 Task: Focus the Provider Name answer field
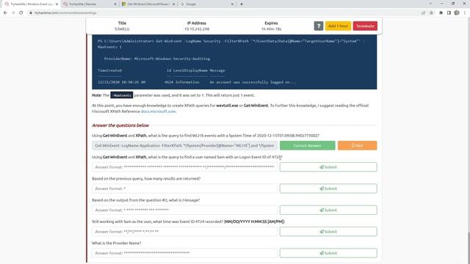click(x=184, y=253)
